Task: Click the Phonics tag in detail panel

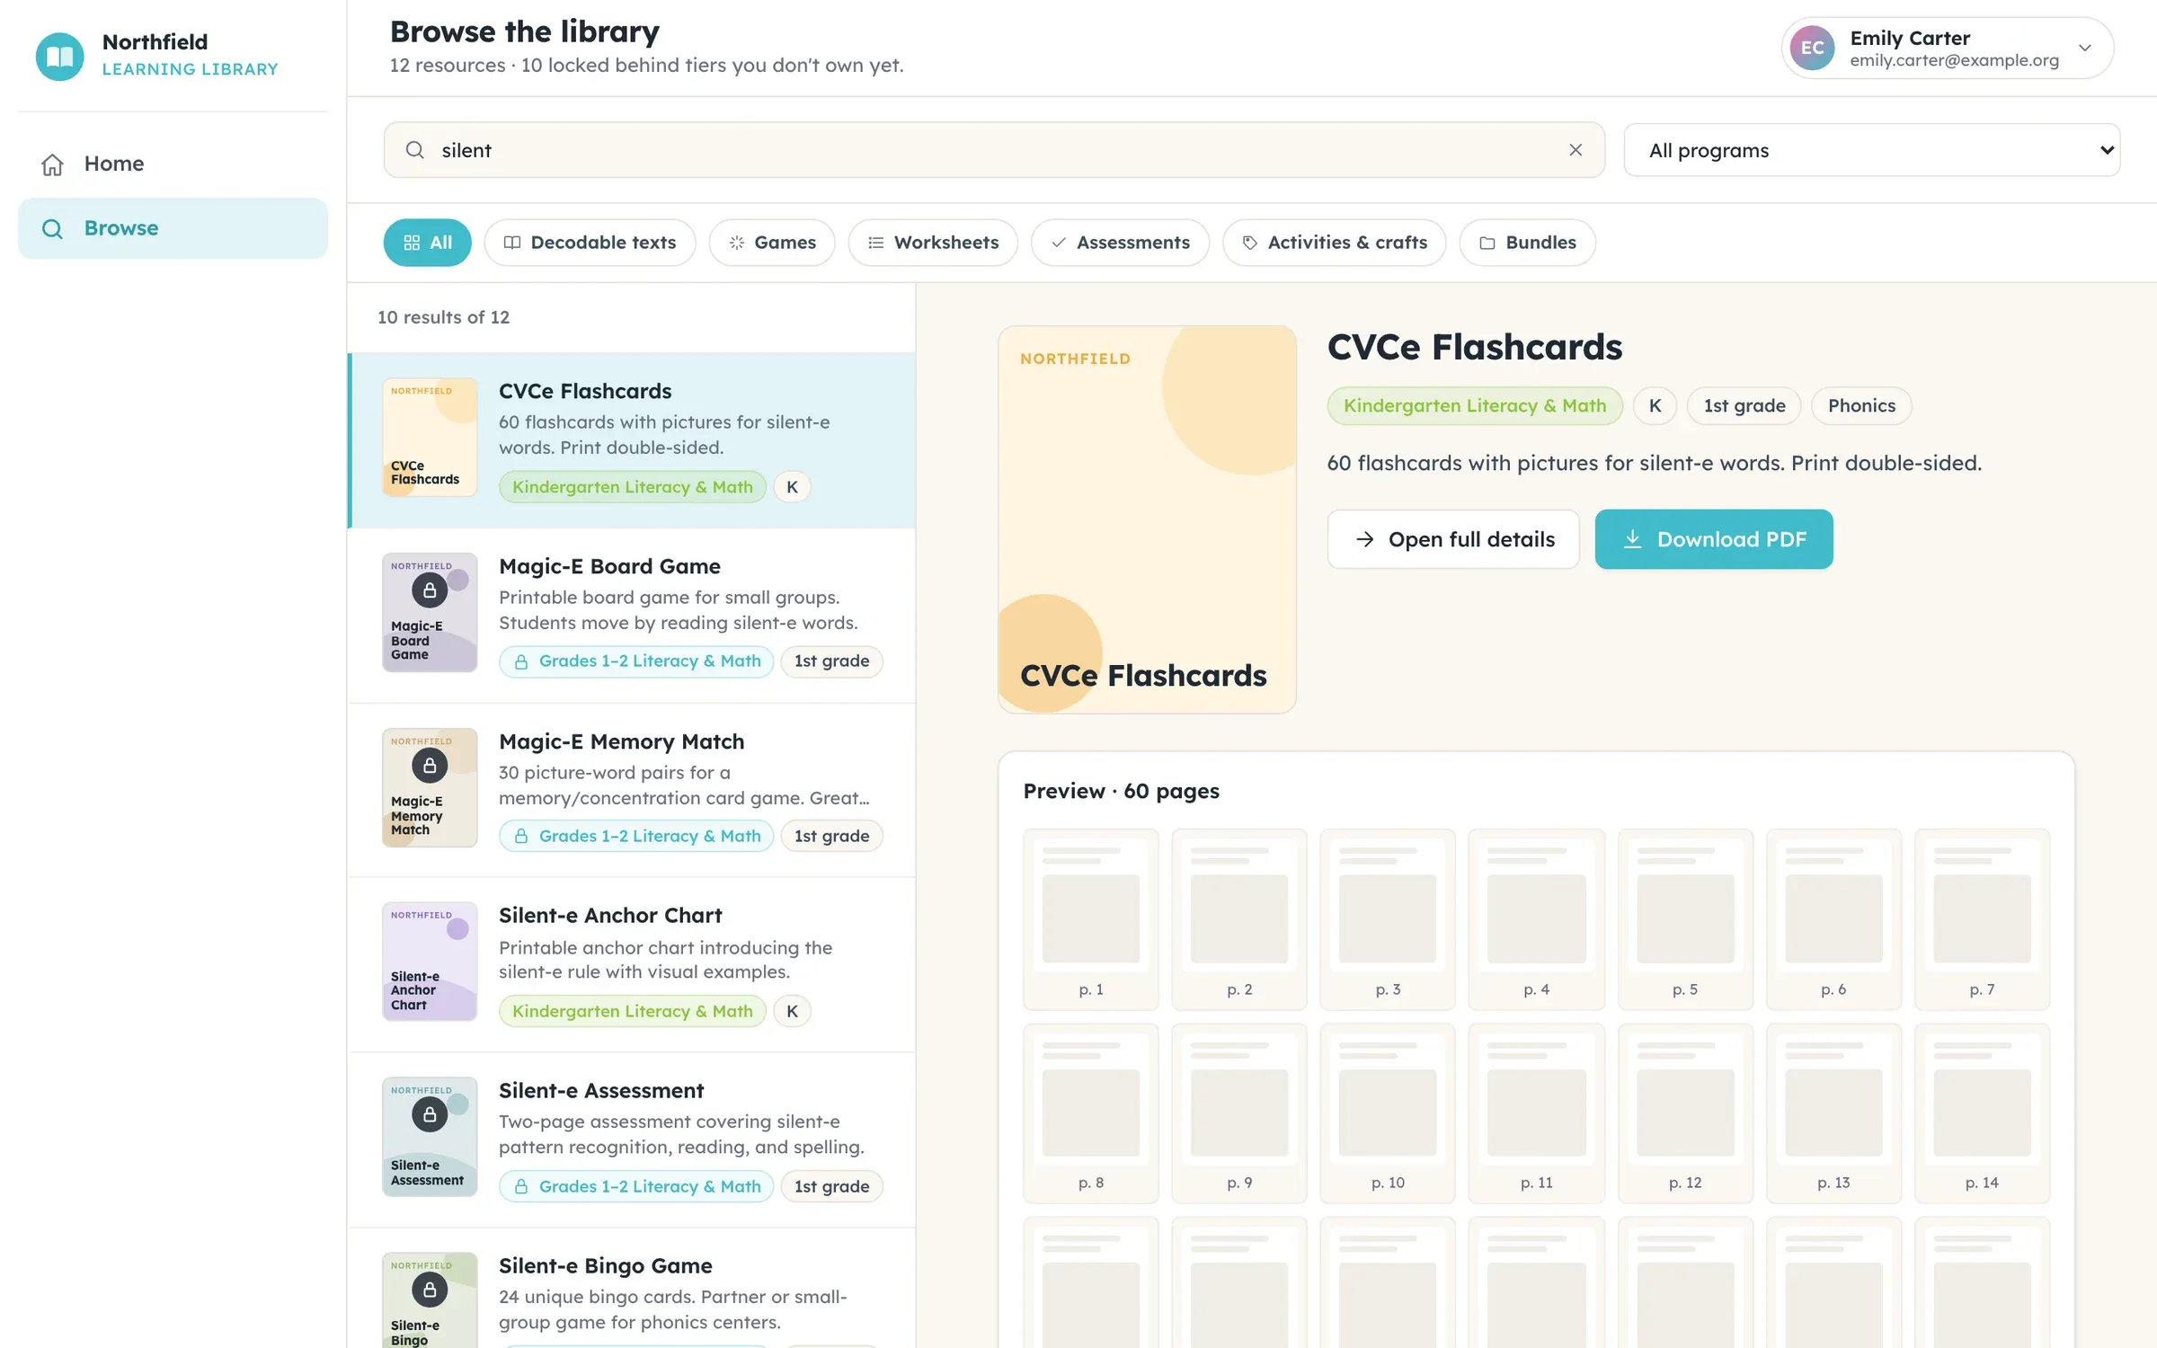Action: click(1860, 405)
